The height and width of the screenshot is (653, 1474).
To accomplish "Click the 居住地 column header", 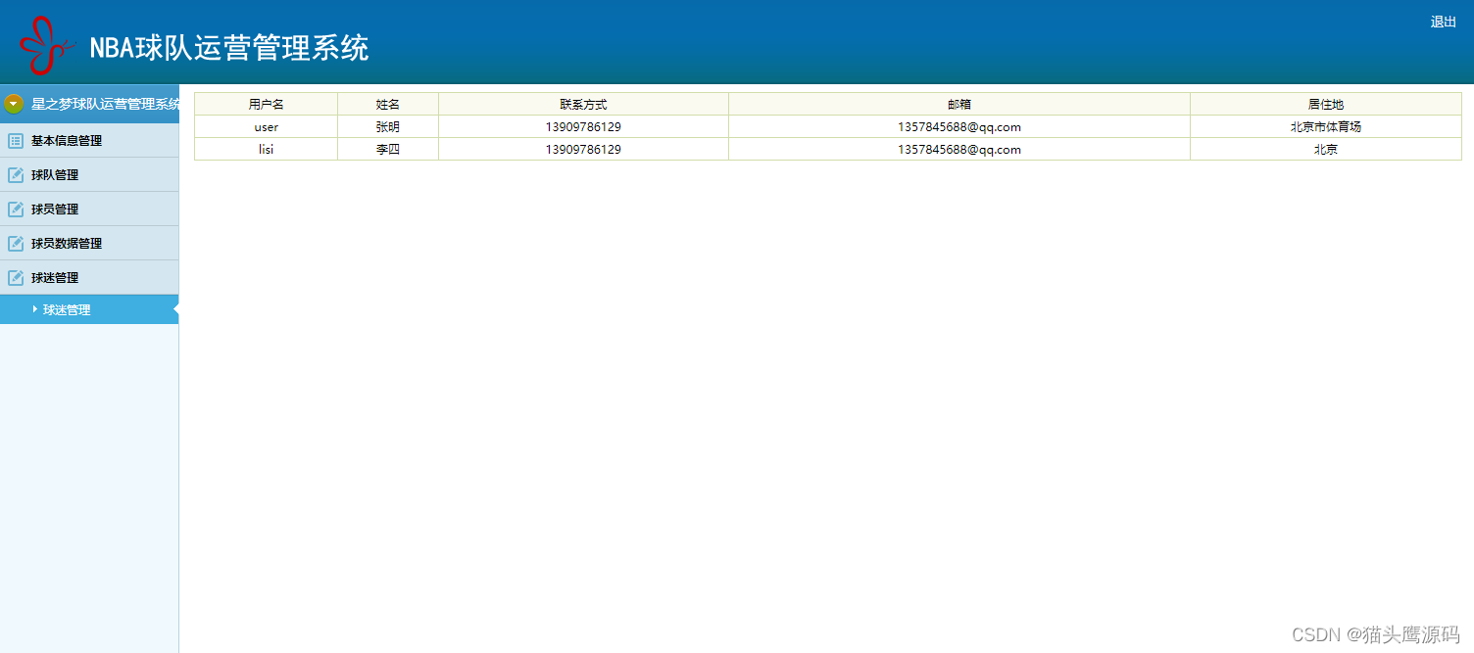I will (x=1326, y=104).
